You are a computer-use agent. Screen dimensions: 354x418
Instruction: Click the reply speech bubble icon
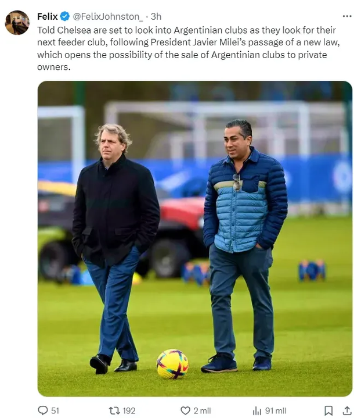pos(43,410)
